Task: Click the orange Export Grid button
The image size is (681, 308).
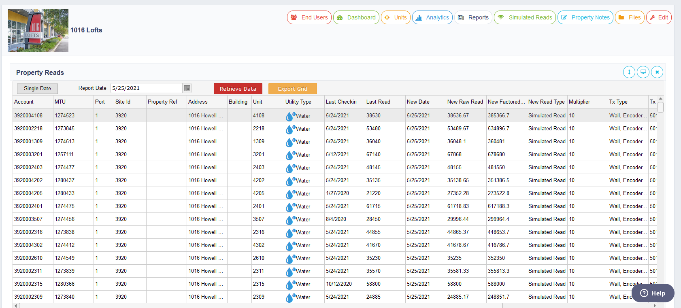Action: click(292, 89)
